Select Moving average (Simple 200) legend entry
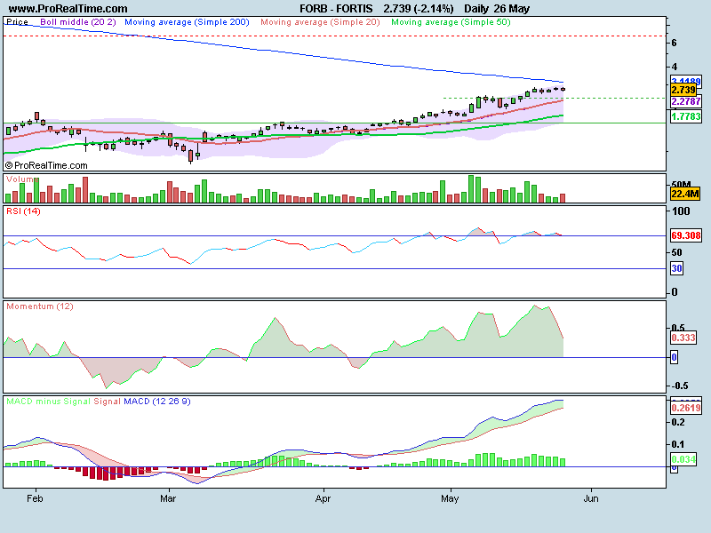Viewport: 711px width, 533px height. (x=187, y=21)
